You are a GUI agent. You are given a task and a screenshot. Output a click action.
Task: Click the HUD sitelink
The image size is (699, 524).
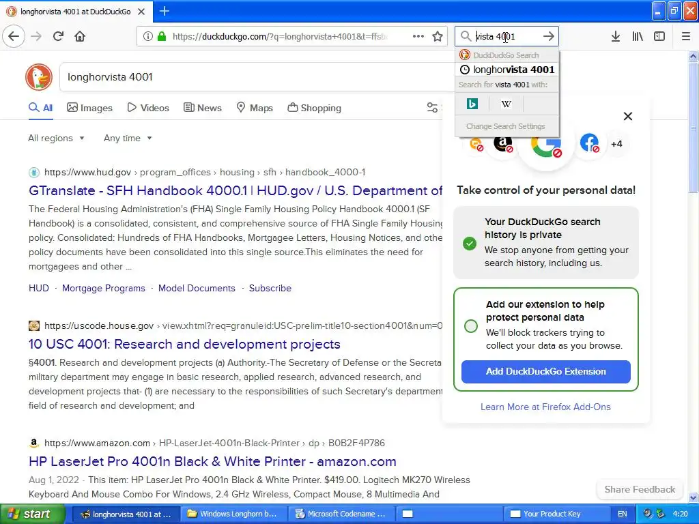pyautogui.click(x=39, y=289)
